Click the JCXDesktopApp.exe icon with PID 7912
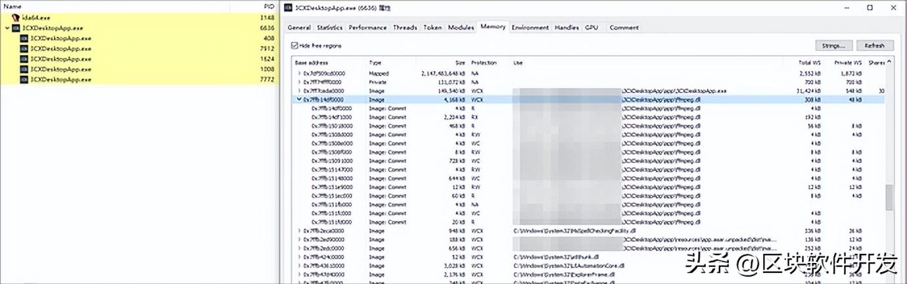The height and width of the screenshot is (284, 907). tap(24, 49)
